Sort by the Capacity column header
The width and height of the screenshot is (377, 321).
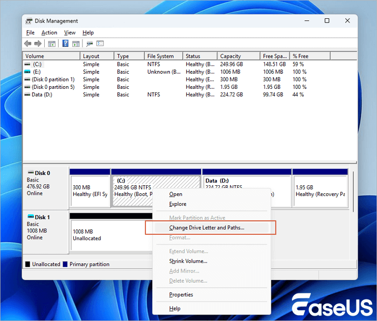232,56
